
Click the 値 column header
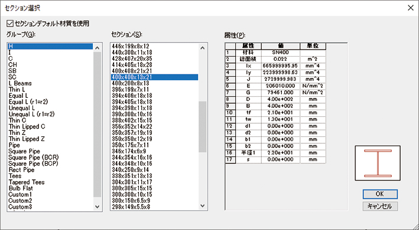coord(281,46)
